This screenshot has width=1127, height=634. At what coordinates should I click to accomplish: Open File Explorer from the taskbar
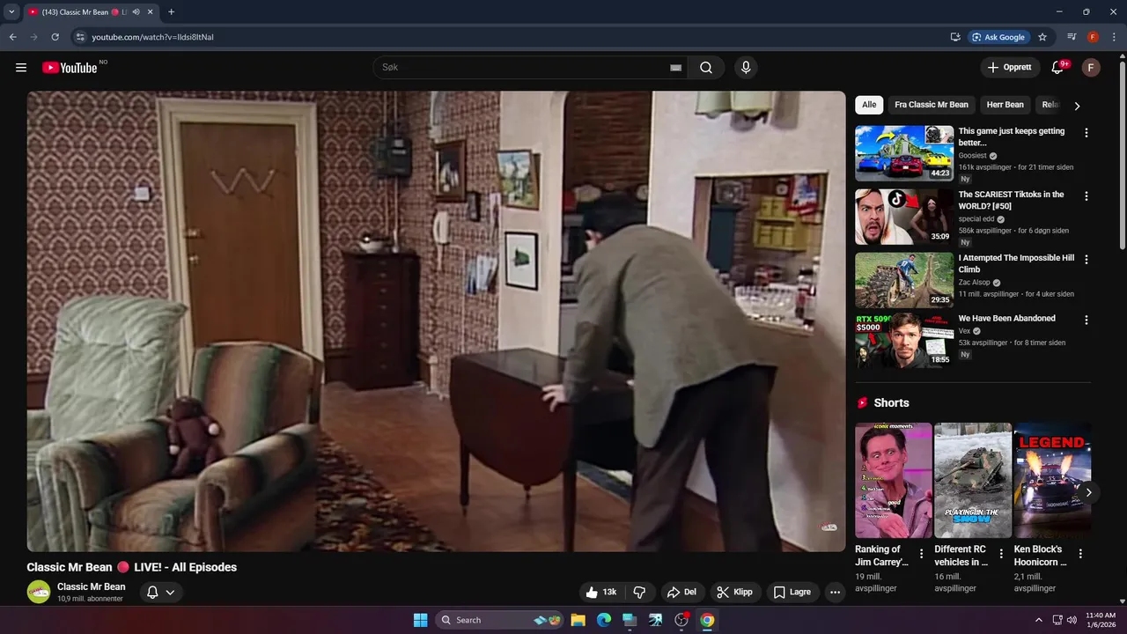(x=578, y=620)
